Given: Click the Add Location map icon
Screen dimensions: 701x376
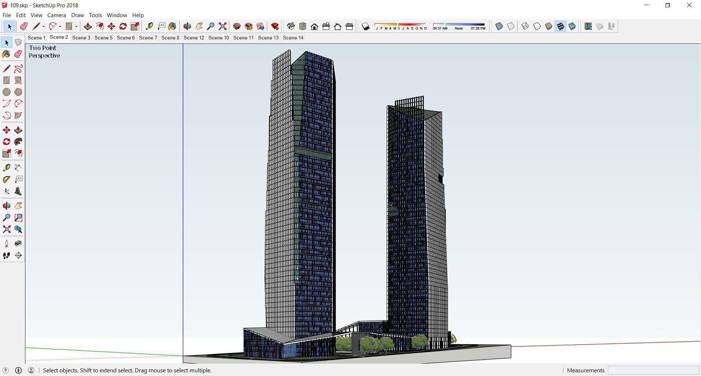Looking at the screenshot, I should coord(588,26).
